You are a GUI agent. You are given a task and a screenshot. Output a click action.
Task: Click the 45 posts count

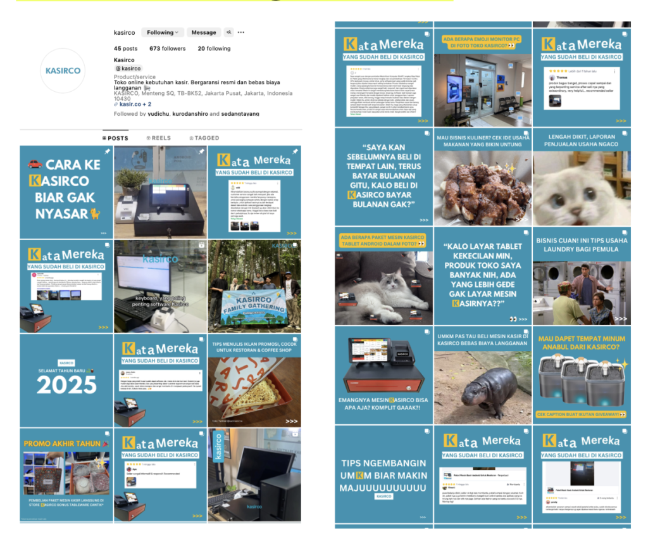click(x=126, y=48)
